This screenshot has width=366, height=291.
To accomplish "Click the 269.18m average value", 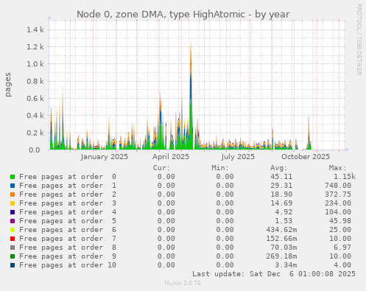I will (281, 256).
